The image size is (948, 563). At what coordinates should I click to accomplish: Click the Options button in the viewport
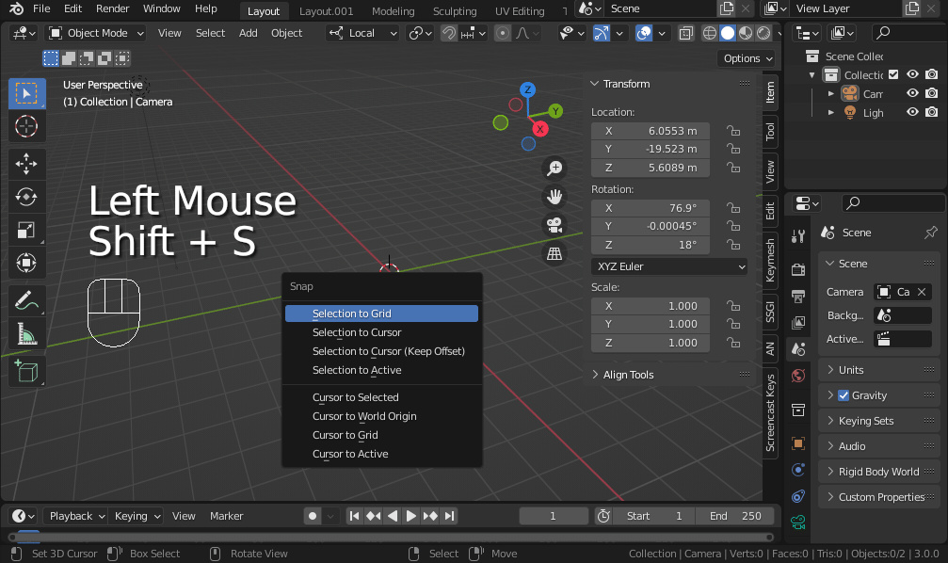(x=746, y=57)
